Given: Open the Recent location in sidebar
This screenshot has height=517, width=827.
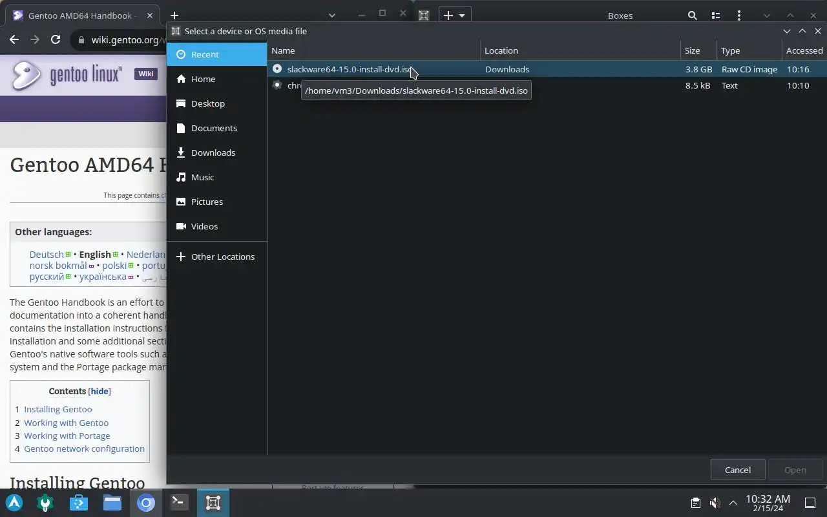Looking at the screenshot, I should click(216, 54).
